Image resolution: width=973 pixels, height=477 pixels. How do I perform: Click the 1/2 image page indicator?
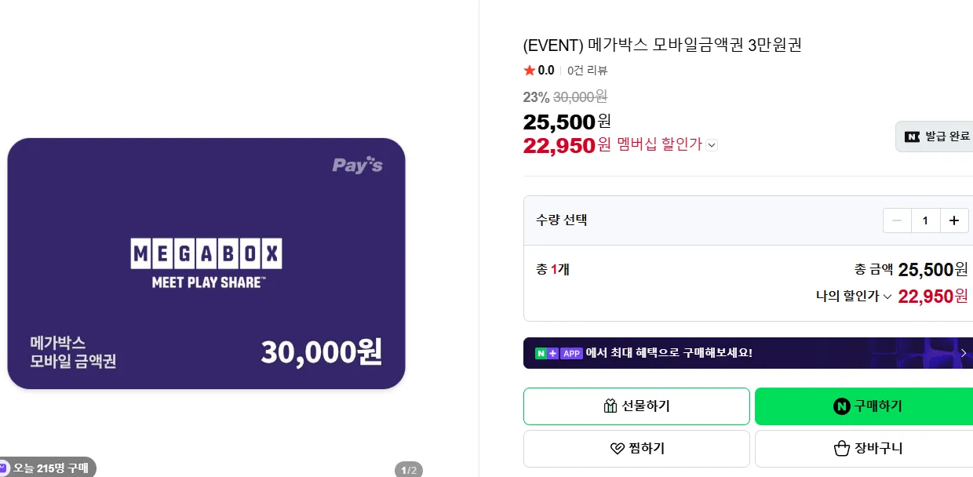409,470
